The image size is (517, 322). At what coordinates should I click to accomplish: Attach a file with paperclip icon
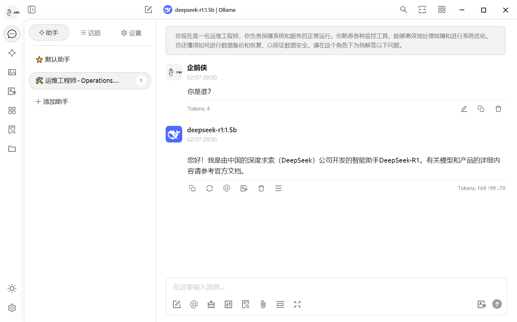263,304
